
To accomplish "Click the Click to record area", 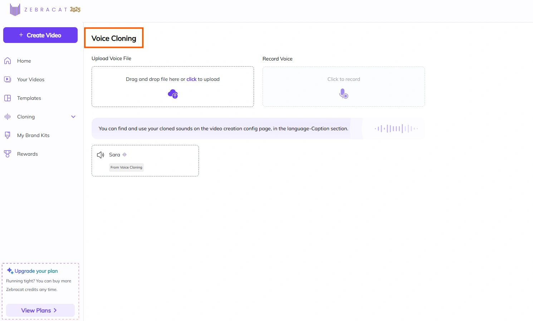I will [344, 87].
